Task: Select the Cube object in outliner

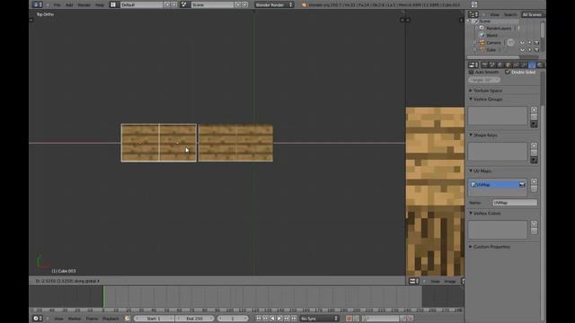Action: (x=491, y=49)
